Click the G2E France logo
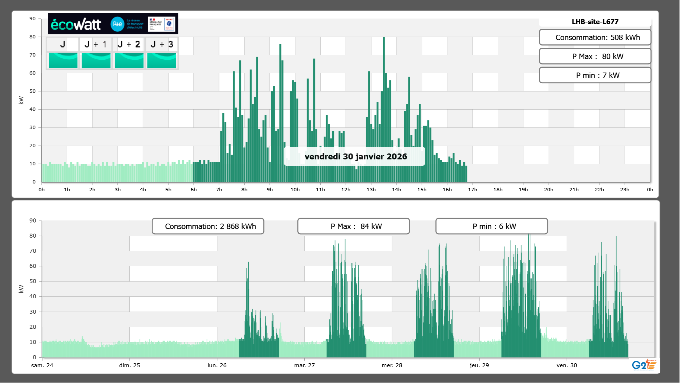This screenshot has height=383, width=680. 644,365
